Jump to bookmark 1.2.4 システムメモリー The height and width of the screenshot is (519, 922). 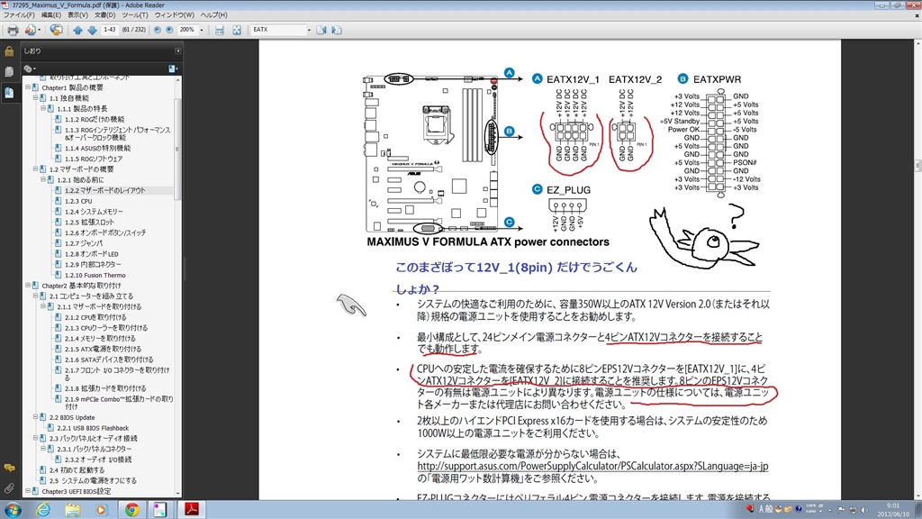94,212
